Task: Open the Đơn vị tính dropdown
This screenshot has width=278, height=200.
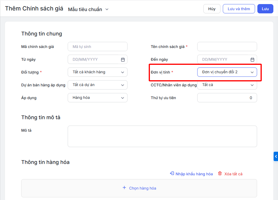Action: pos(227,72)
